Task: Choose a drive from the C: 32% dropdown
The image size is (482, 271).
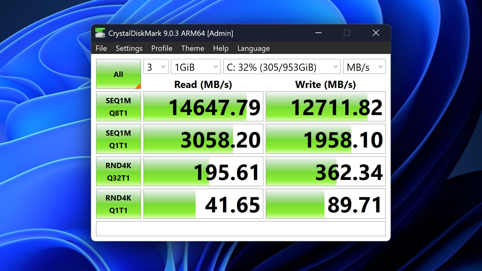Action: (x=282, y=66)
